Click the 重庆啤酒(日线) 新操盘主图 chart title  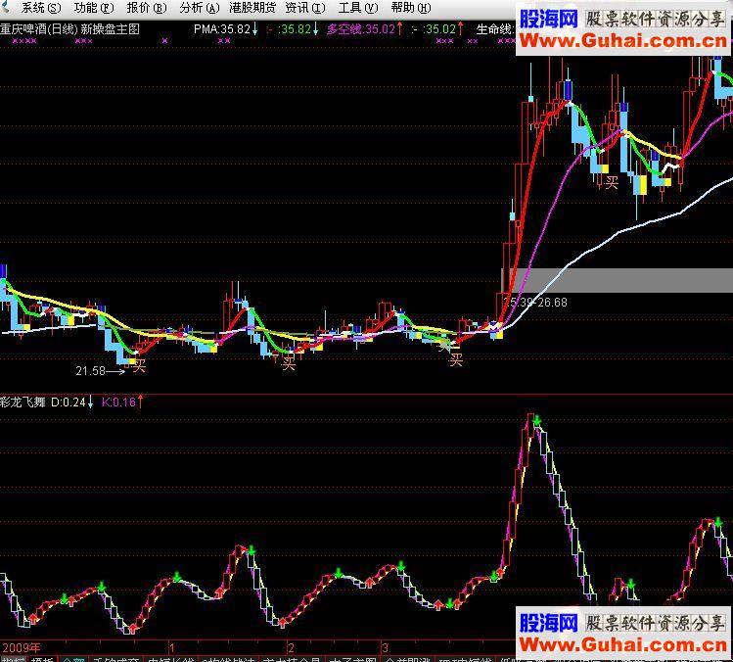(70, 29)
